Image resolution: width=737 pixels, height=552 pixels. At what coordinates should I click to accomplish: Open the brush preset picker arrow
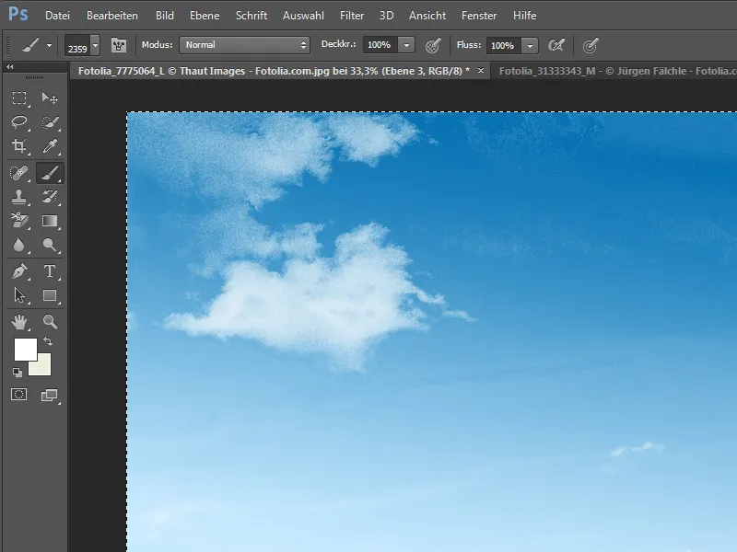(x=94, y=45)
